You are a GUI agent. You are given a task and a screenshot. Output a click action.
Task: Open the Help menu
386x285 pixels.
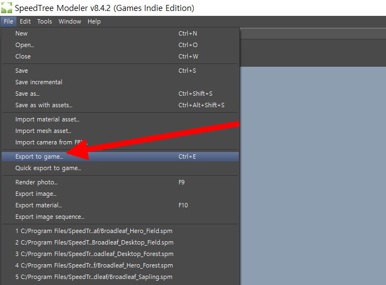[94, 22]
